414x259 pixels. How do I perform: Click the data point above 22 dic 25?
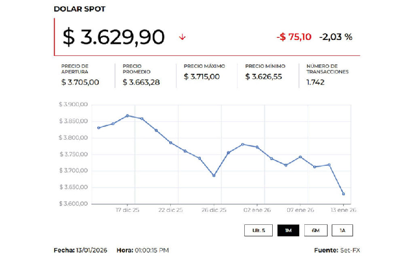(171, 142)
